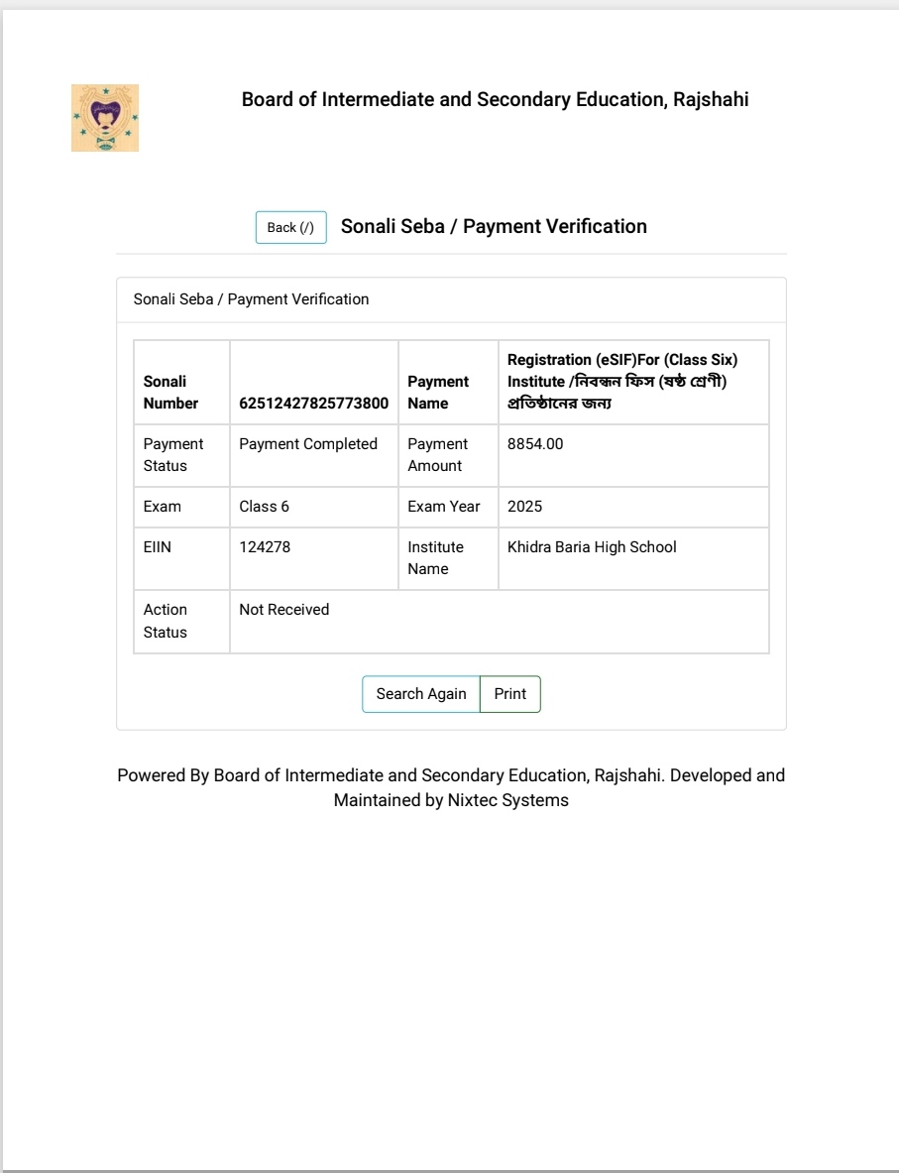899x1173 pixels.
Task: Click the Institute Name label cell
Action: click(435, 558)
